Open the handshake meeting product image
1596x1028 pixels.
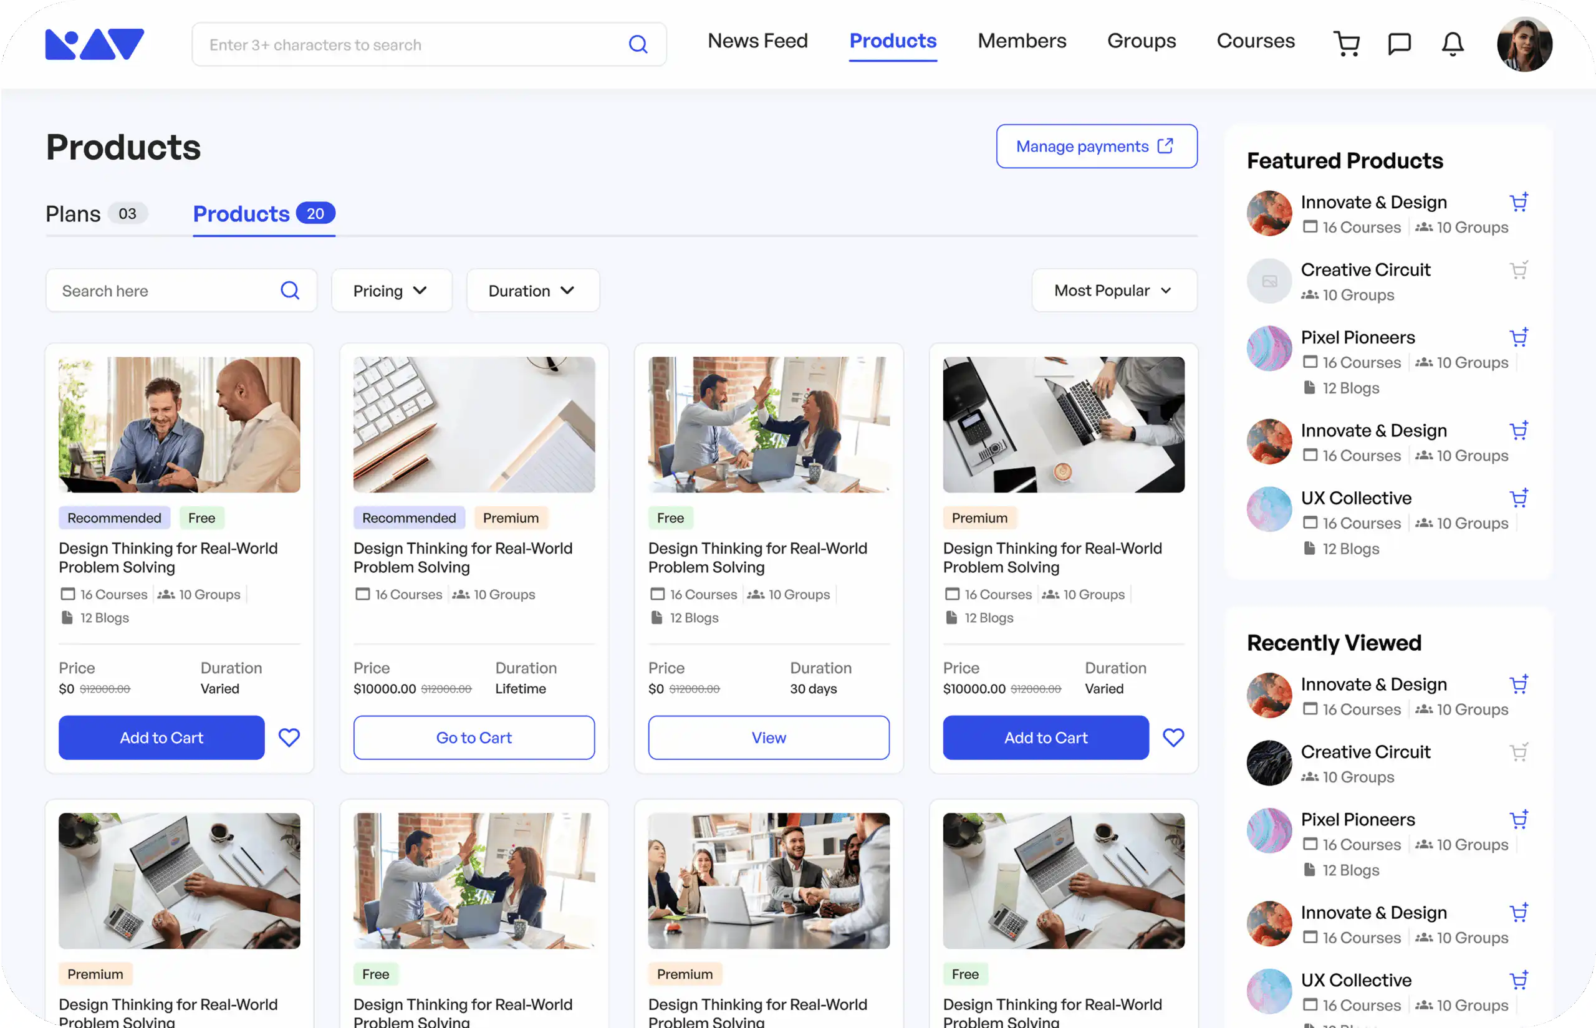click(769, 880)
